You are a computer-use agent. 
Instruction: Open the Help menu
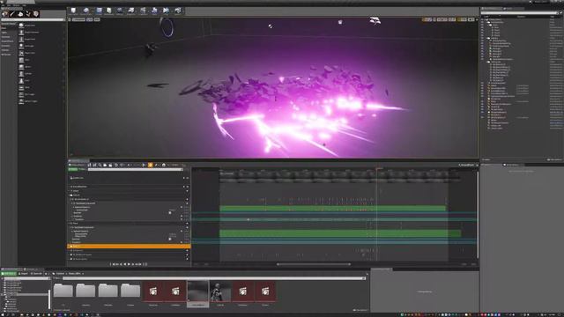coord(25,5)
